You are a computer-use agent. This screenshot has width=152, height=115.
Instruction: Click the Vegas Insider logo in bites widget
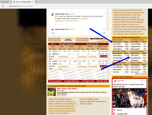[x=115, y=81]
